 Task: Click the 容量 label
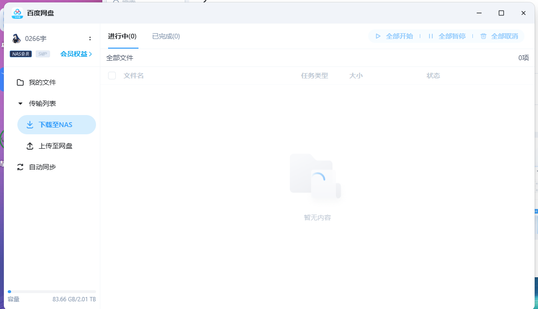(x=14, y=299)
